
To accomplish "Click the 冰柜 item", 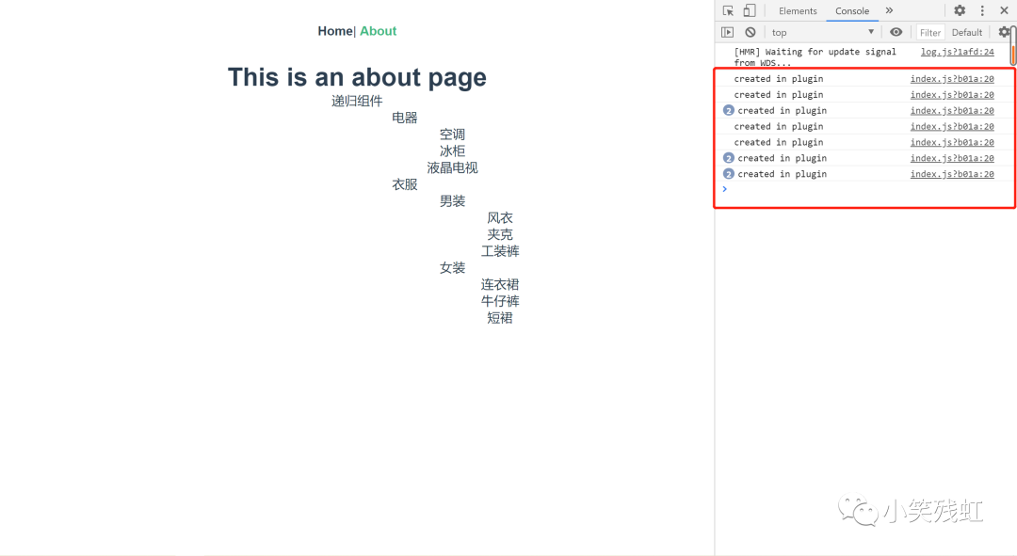I will (x=452, y=151).
